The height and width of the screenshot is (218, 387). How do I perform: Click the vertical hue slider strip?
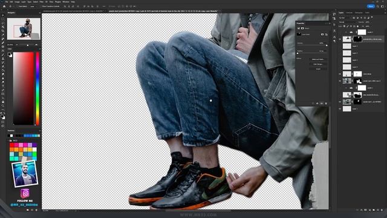(37, 88)
